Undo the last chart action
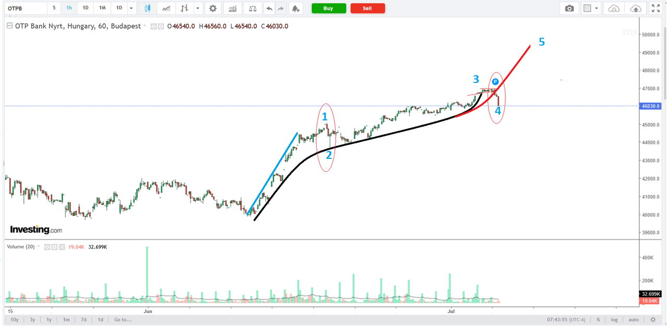Screen dimensions: 667x326 [x=269, y=8]
